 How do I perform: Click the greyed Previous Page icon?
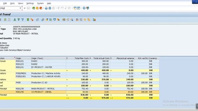point(62,8)
